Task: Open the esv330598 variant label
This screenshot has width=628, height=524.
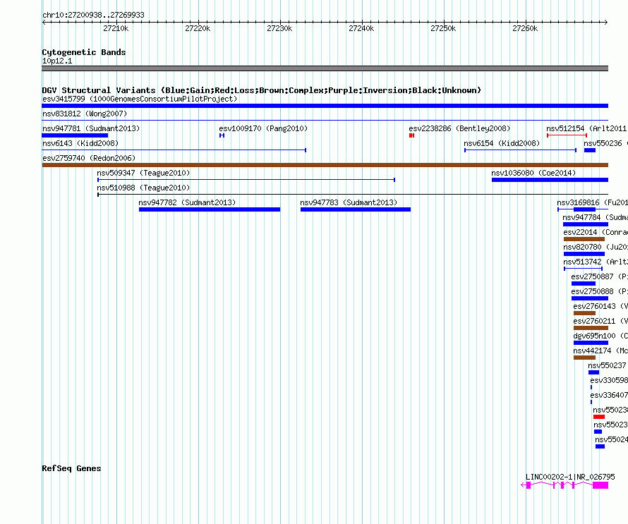Action: point(609,380)
